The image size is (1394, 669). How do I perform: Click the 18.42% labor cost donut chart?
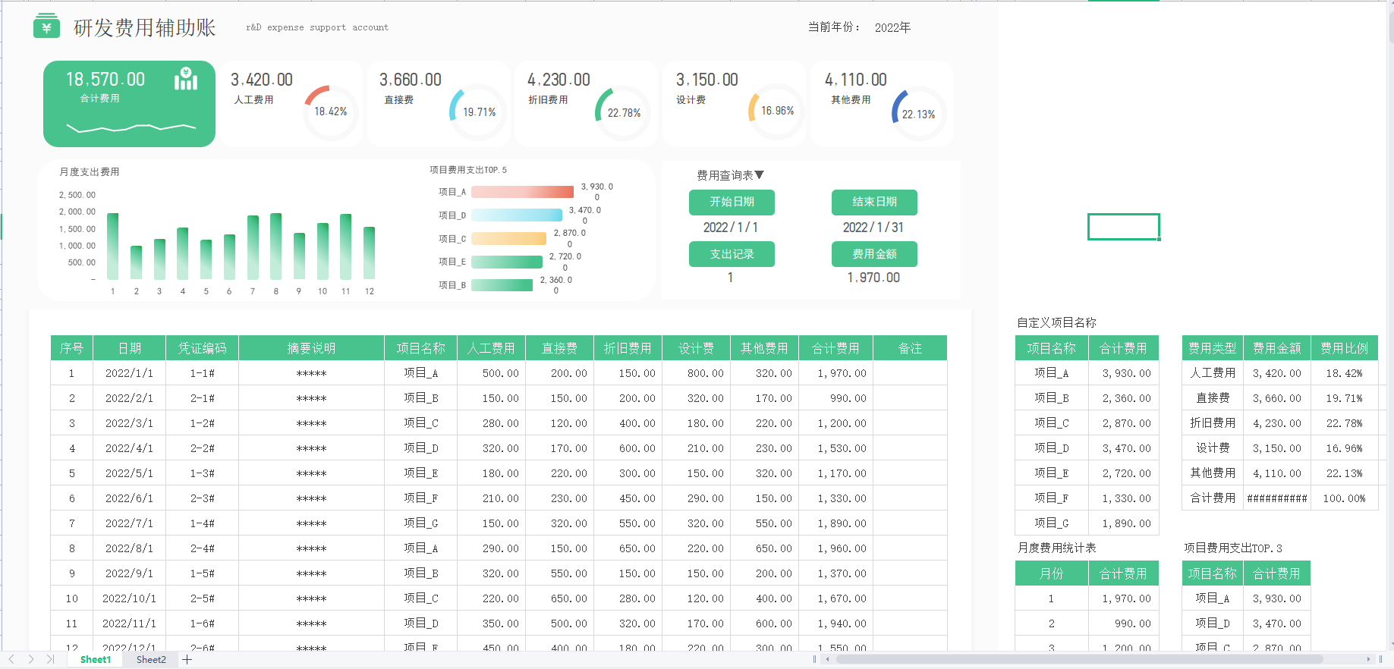point(330,111)
